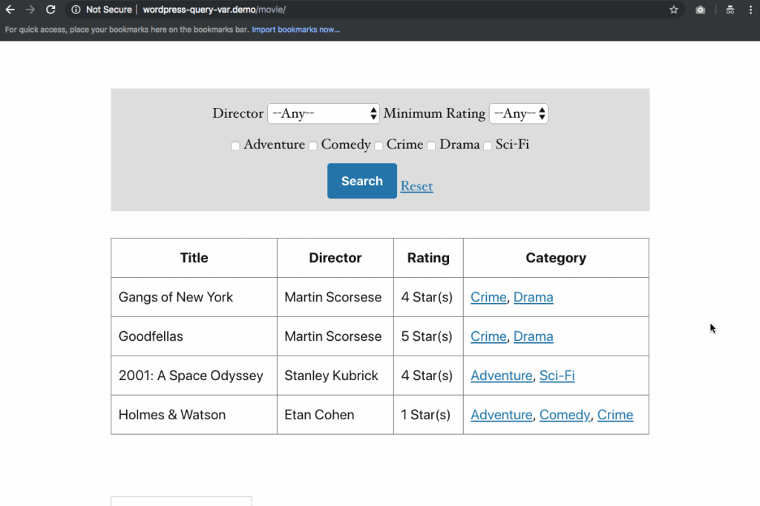This screenshot has height=506, width=760.
Task: Click Import bookmarks now
Action: (x=296, y=29)
